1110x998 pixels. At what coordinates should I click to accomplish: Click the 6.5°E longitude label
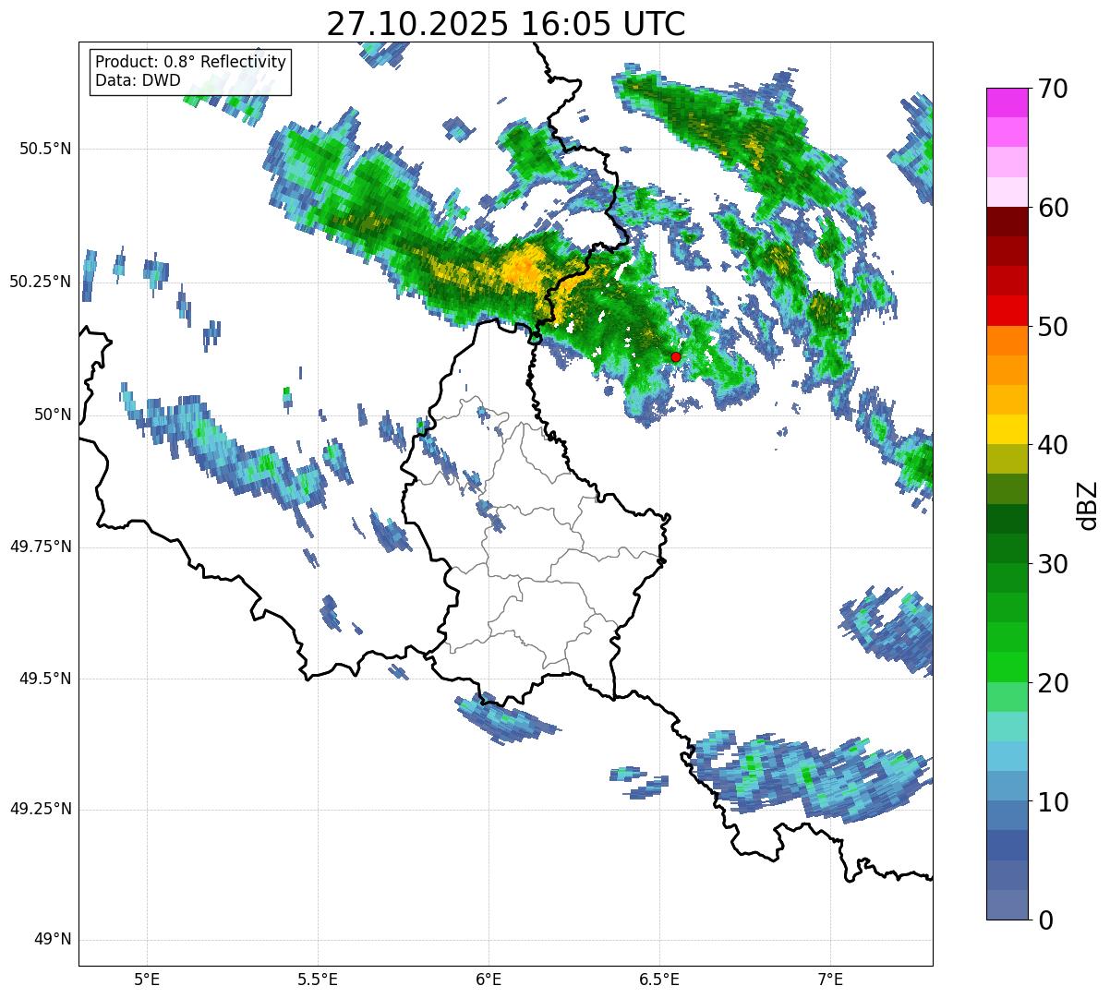coord(659,980)
